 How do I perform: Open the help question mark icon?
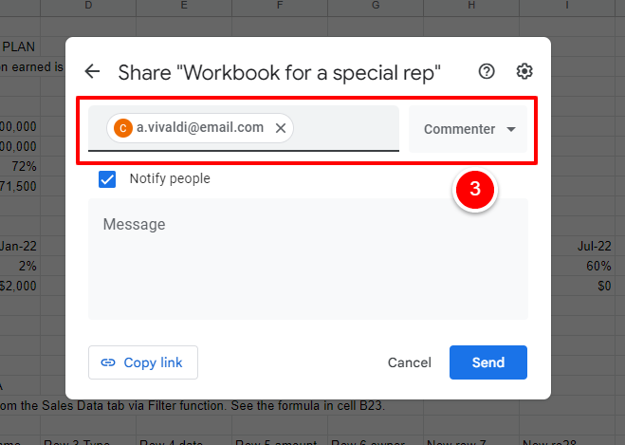point(487,72)
